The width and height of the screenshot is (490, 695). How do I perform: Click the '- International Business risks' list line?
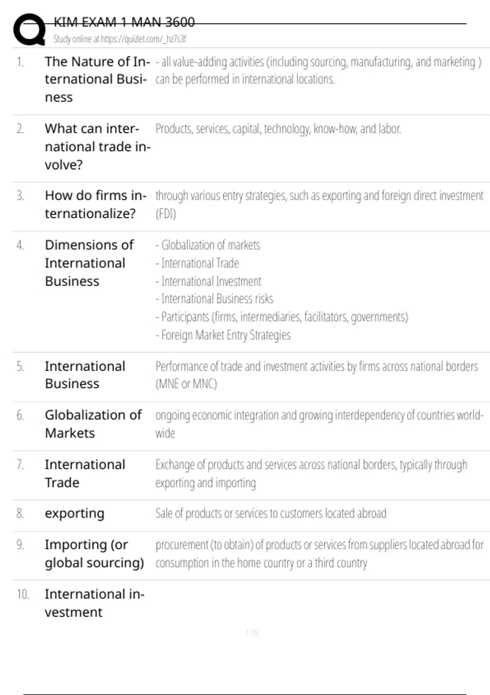(x=214, y=299)
